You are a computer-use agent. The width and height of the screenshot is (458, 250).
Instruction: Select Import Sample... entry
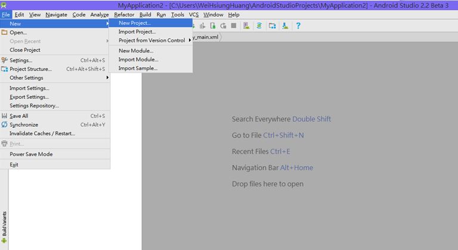[x=151, y=68]
